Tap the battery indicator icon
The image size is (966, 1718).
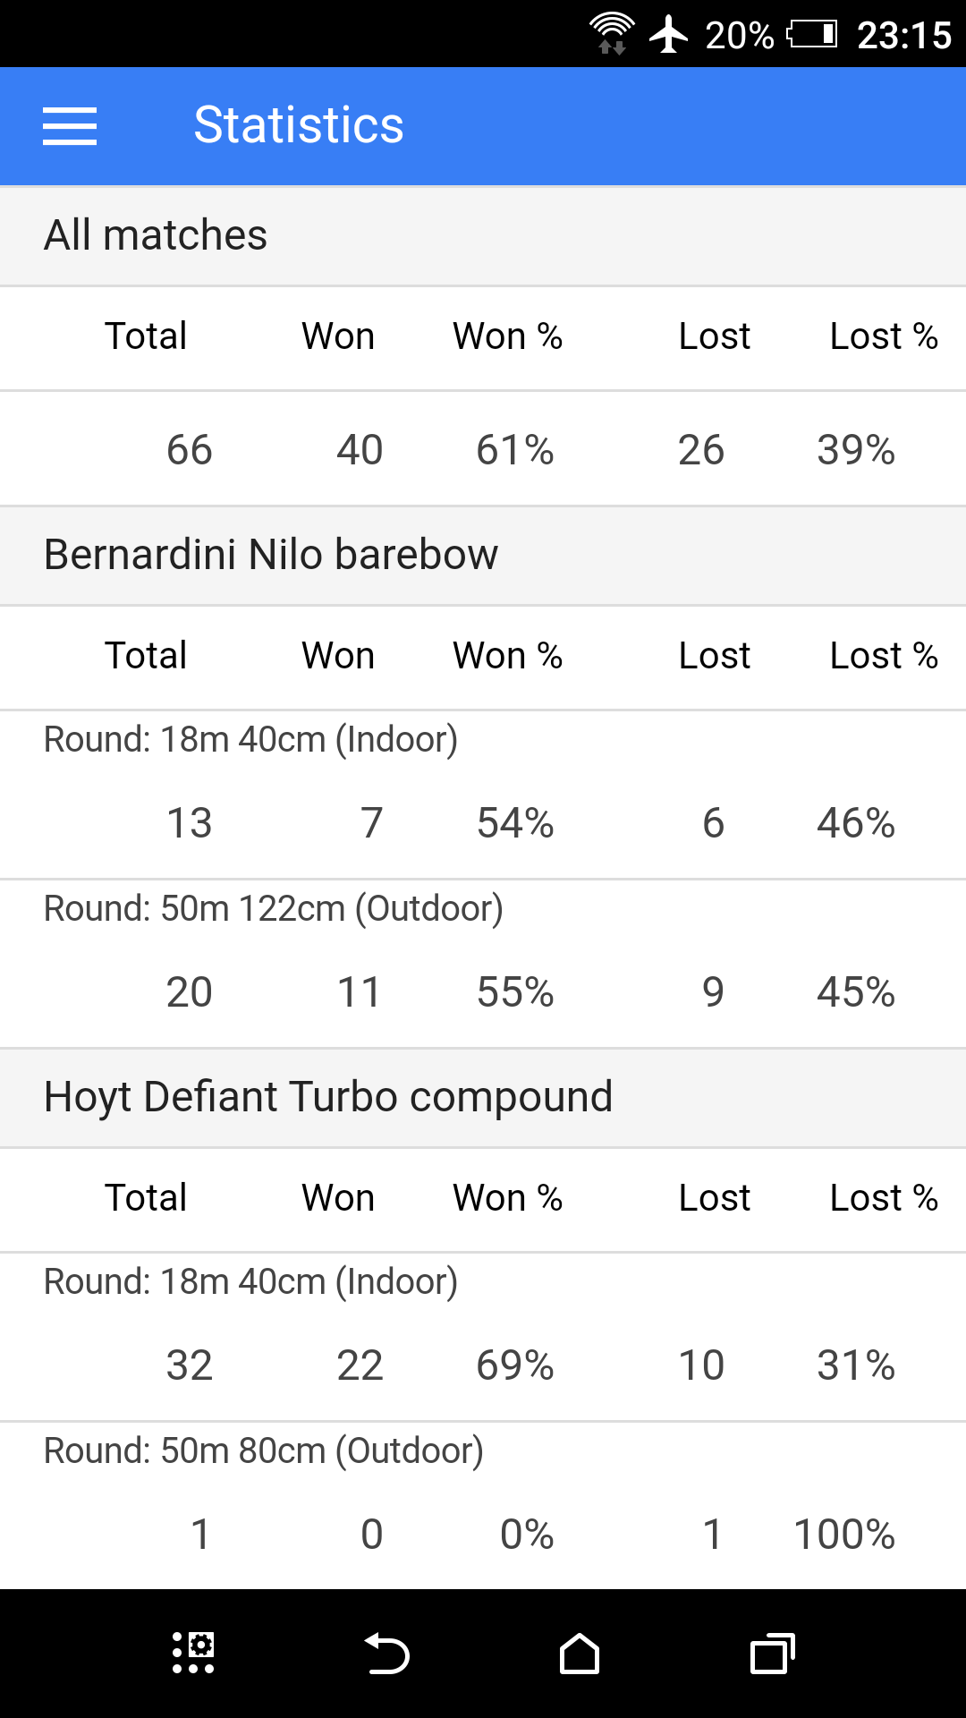point(812,34)
